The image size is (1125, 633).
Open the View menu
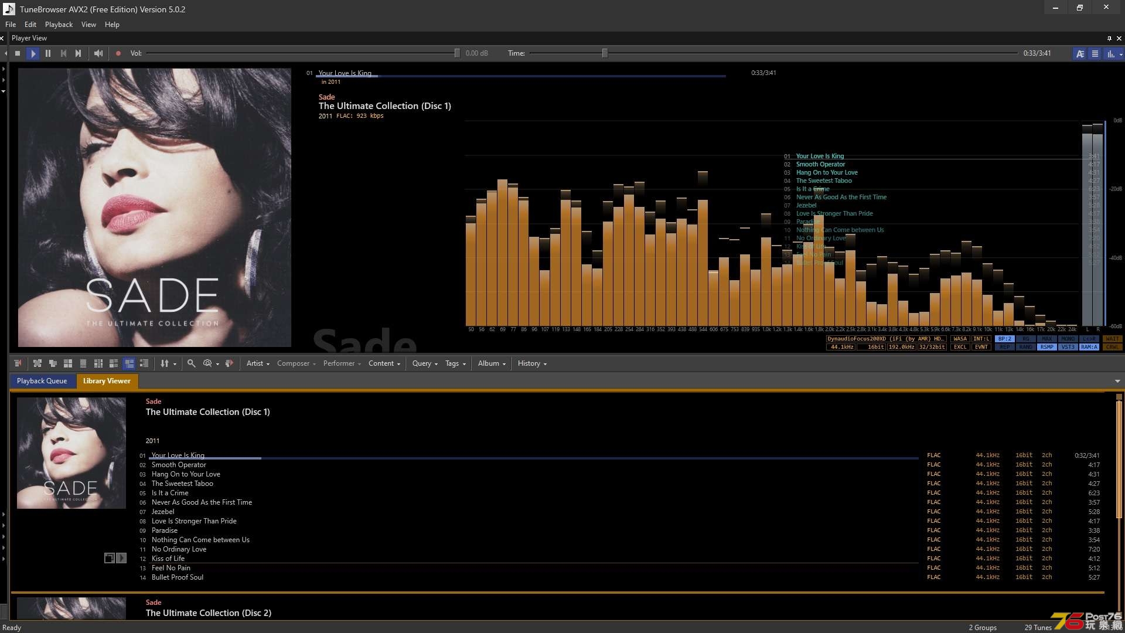pyautogui.click(x=88, y=25)
